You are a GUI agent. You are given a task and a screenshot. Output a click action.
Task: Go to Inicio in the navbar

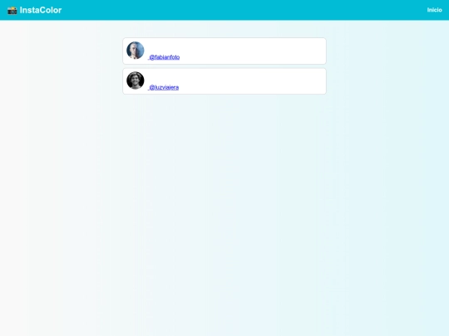pos(434,10)
